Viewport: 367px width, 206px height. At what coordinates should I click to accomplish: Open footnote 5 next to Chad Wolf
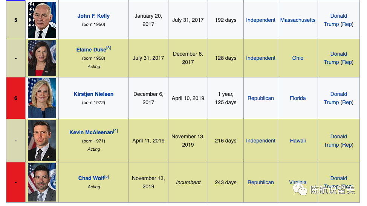(106, 176)
